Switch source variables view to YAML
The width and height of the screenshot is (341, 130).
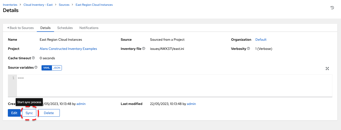46,68
